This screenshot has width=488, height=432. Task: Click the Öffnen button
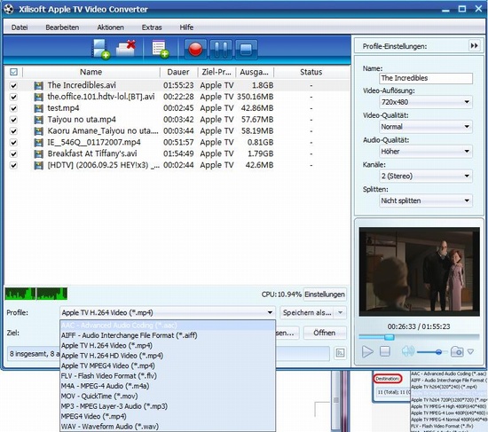325,333
